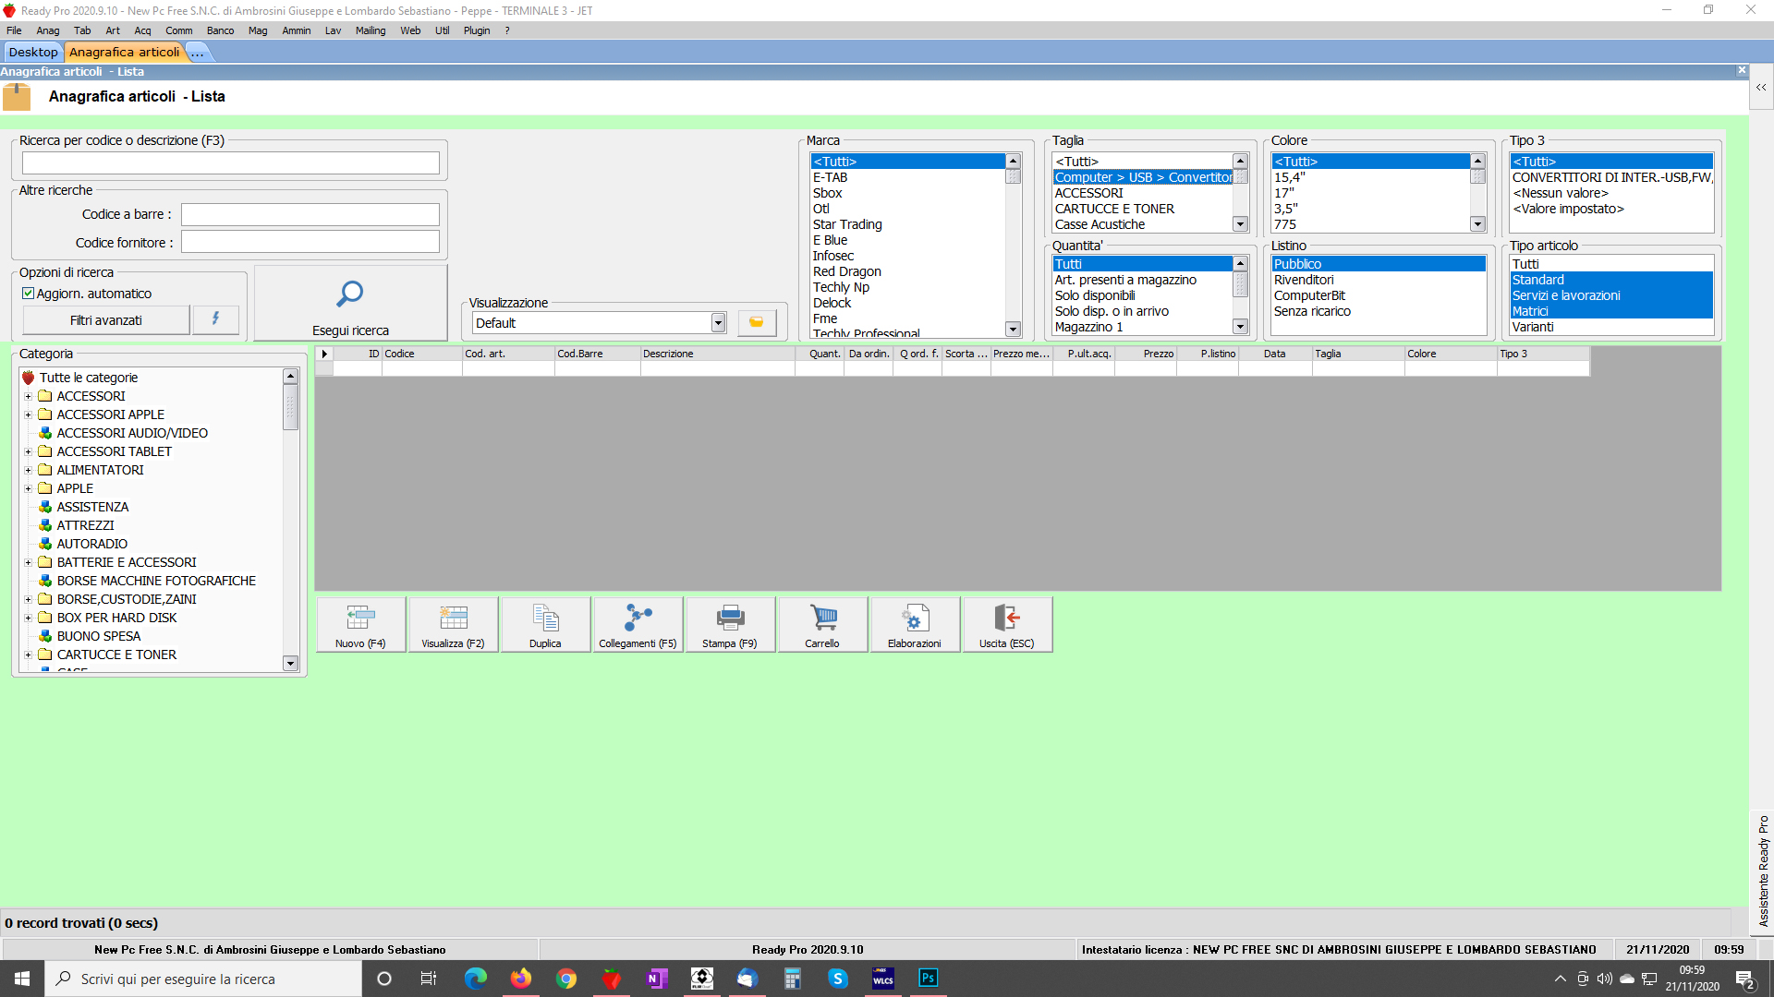
Task: Click the yellow visualizzazione settings icon
Action: point(757,322)
